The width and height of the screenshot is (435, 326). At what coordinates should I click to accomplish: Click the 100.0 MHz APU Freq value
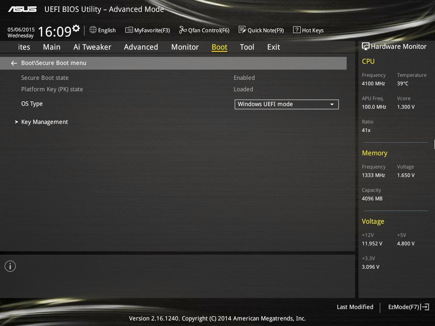[x=374, y=107]
